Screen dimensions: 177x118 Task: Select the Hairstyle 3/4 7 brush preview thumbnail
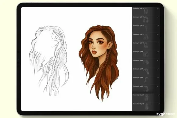146,71
